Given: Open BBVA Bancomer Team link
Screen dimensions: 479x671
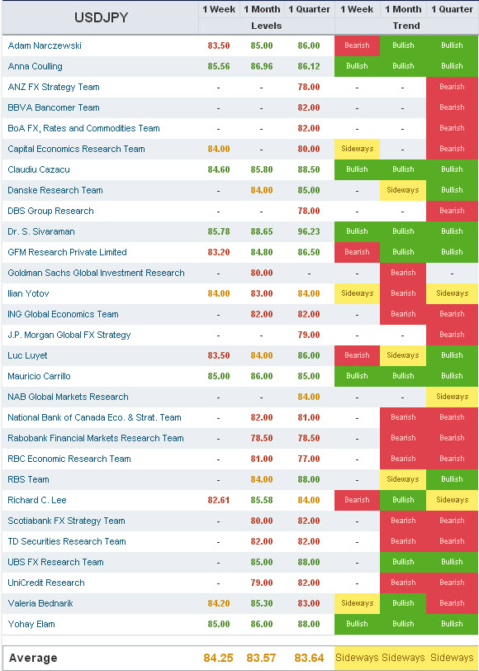Looking at the screenshot, I should (x=54, y=107).
